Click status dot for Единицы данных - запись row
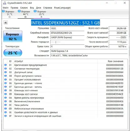Viewport: 131px width, 131px height. pos(6,87)
